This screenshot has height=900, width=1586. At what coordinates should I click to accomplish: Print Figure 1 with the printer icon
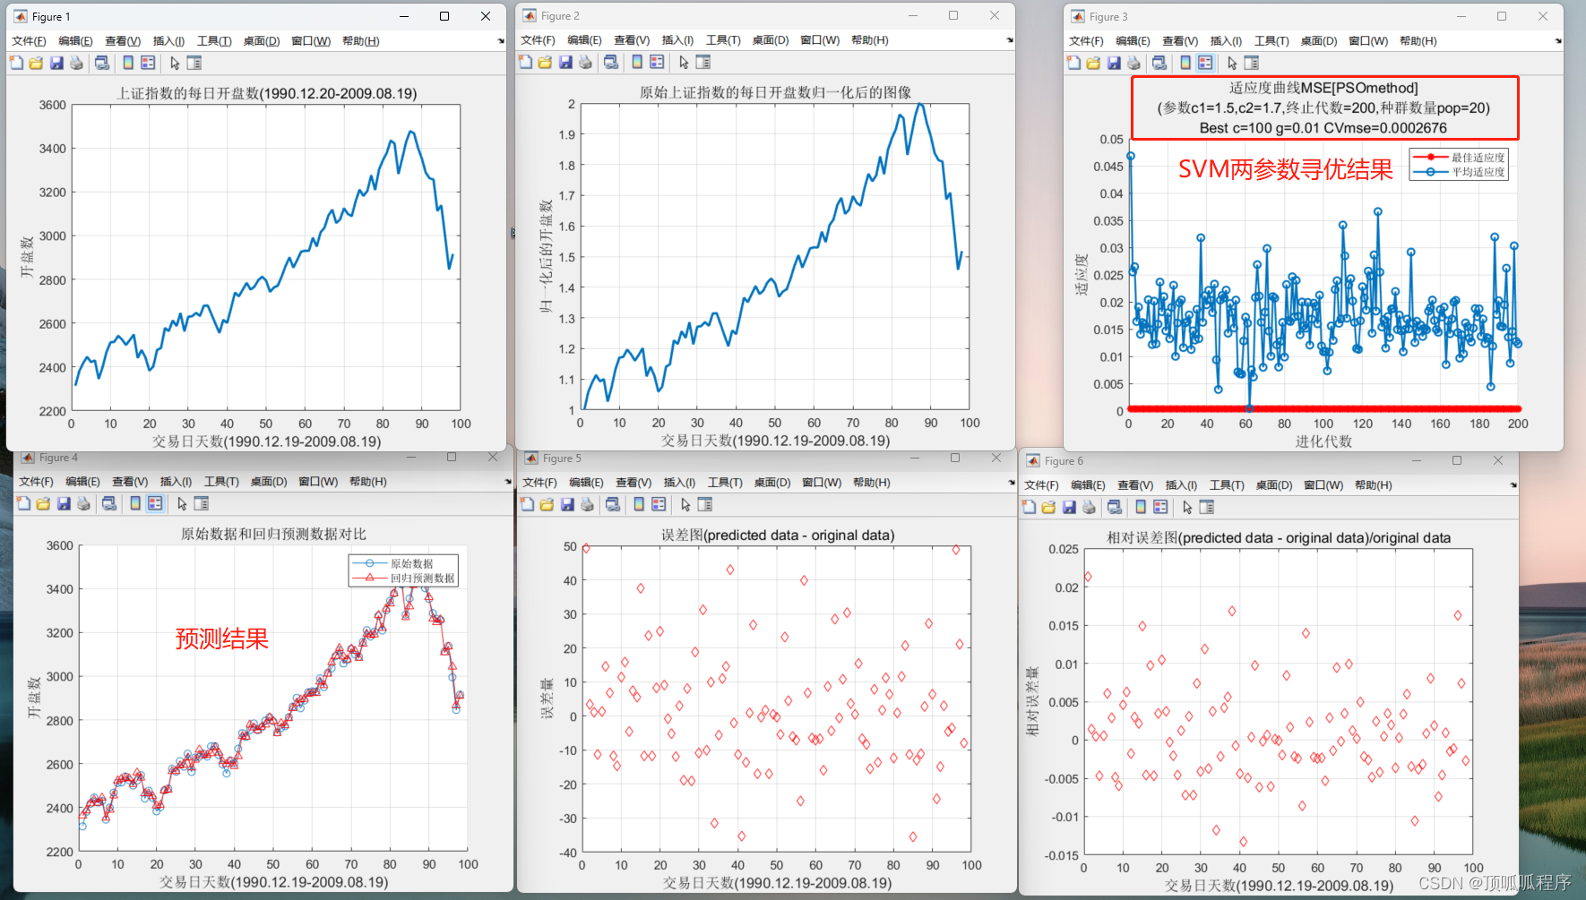point(76,63)
